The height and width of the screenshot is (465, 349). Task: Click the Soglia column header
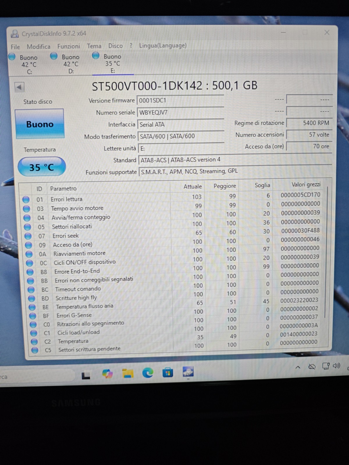click(262, 185)
